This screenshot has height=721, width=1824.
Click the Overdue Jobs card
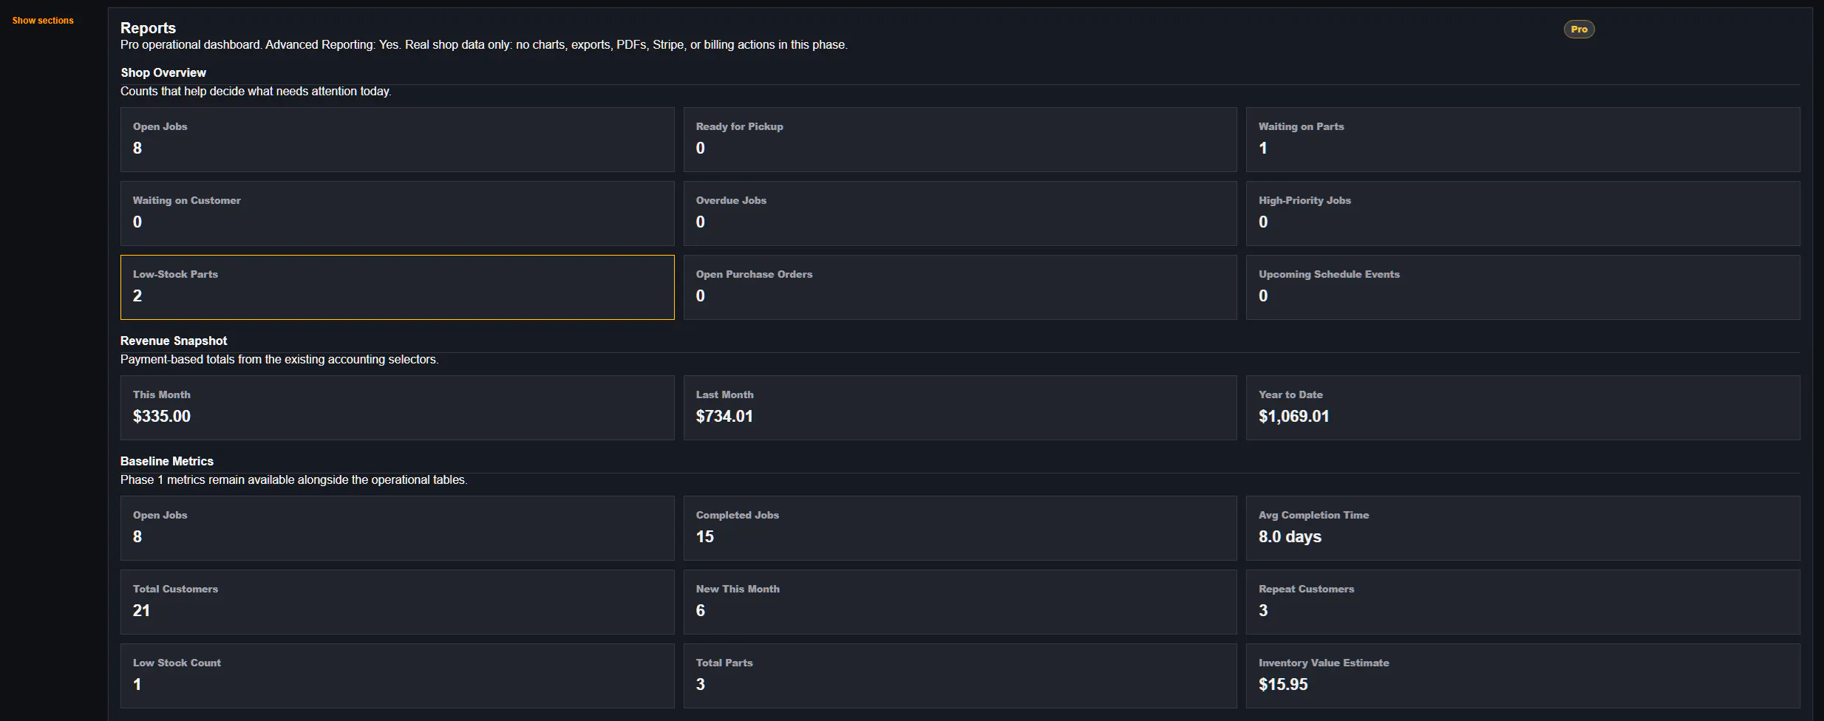point(960,213)
